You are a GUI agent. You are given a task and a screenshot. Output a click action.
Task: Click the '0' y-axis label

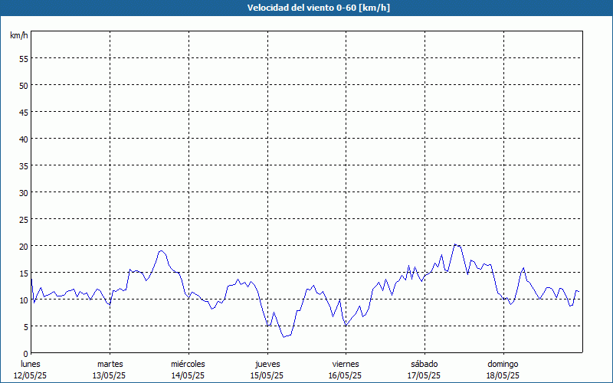point(26,354)
